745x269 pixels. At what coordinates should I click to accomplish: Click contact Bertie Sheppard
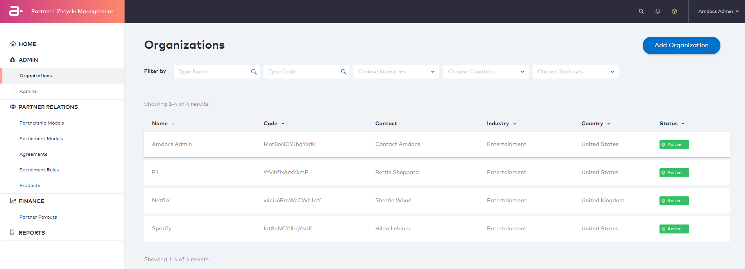coord(397,172)
